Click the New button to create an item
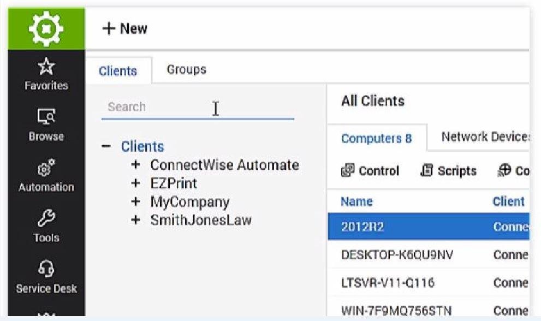The height and width of the screenshot is (321, 541). (x=124, y=28)
